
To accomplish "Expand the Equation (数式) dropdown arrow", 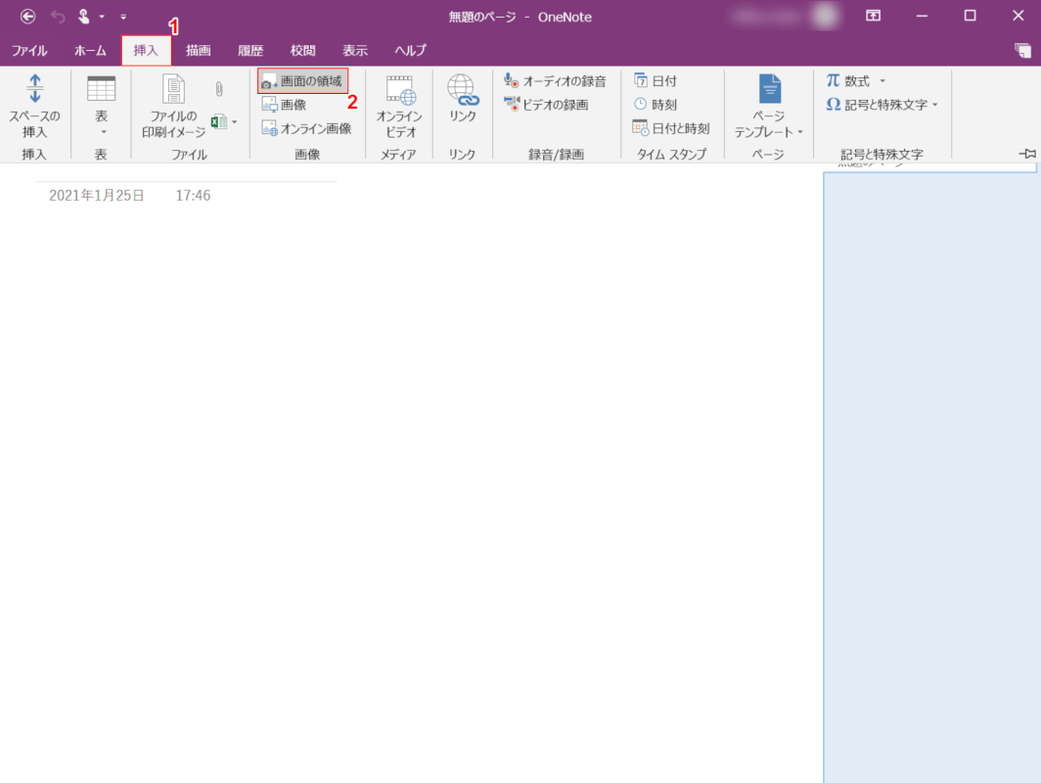I will click(882, 81).
